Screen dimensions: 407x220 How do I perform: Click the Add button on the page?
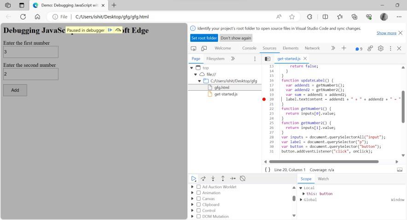15,90
